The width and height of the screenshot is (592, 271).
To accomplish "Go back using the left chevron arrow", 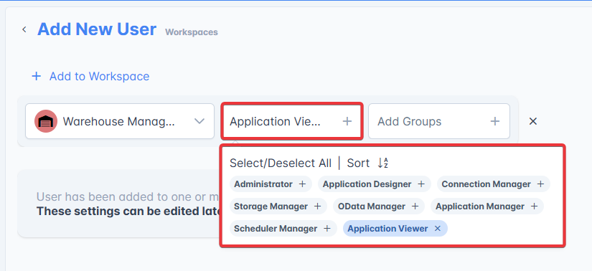I will click(x=24, y=29).
